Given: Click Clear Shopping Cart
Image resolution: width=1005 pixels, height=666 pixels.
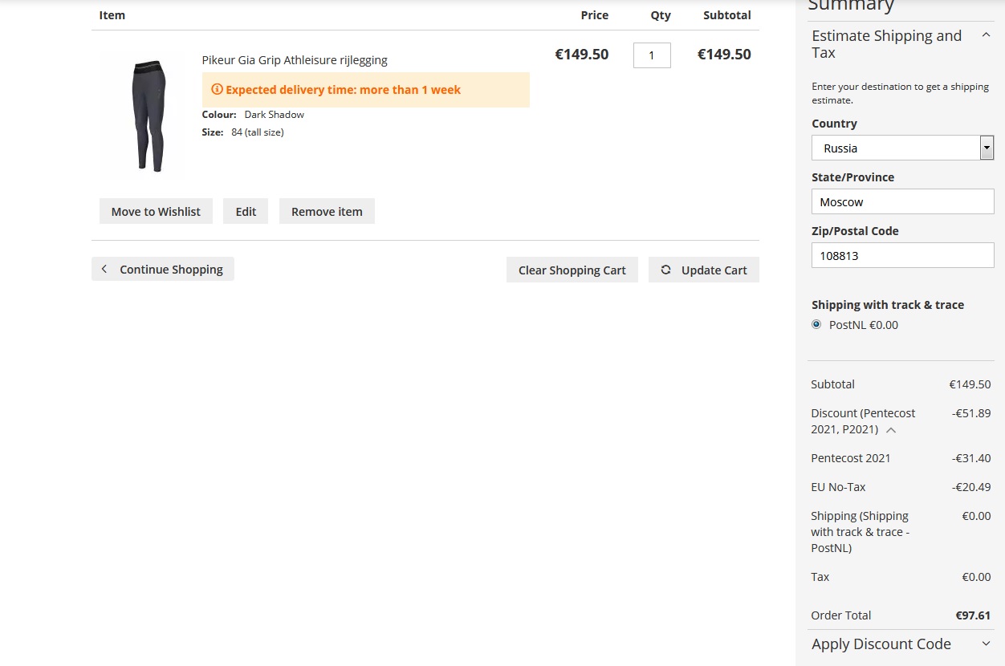Looking at the screenshot, I should point(572,270).
